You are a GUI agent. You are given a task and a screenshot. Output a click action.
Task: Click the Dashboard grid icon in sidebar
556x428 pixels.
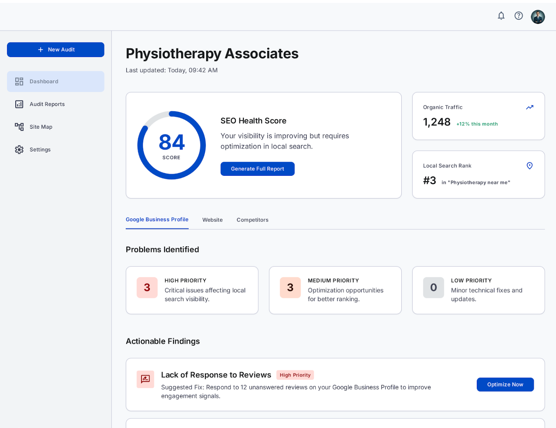tap(19, 82)
